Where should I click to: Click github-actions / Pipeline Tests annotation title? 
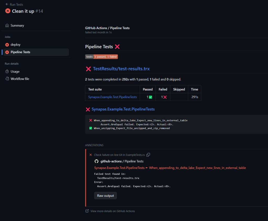[122, 161]
